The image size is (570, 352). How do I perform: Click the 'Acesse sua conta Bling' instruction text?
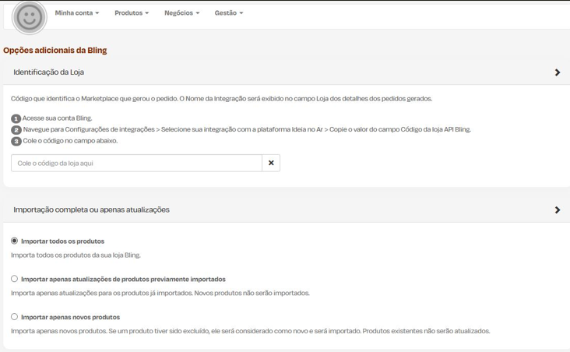[57, 118]
